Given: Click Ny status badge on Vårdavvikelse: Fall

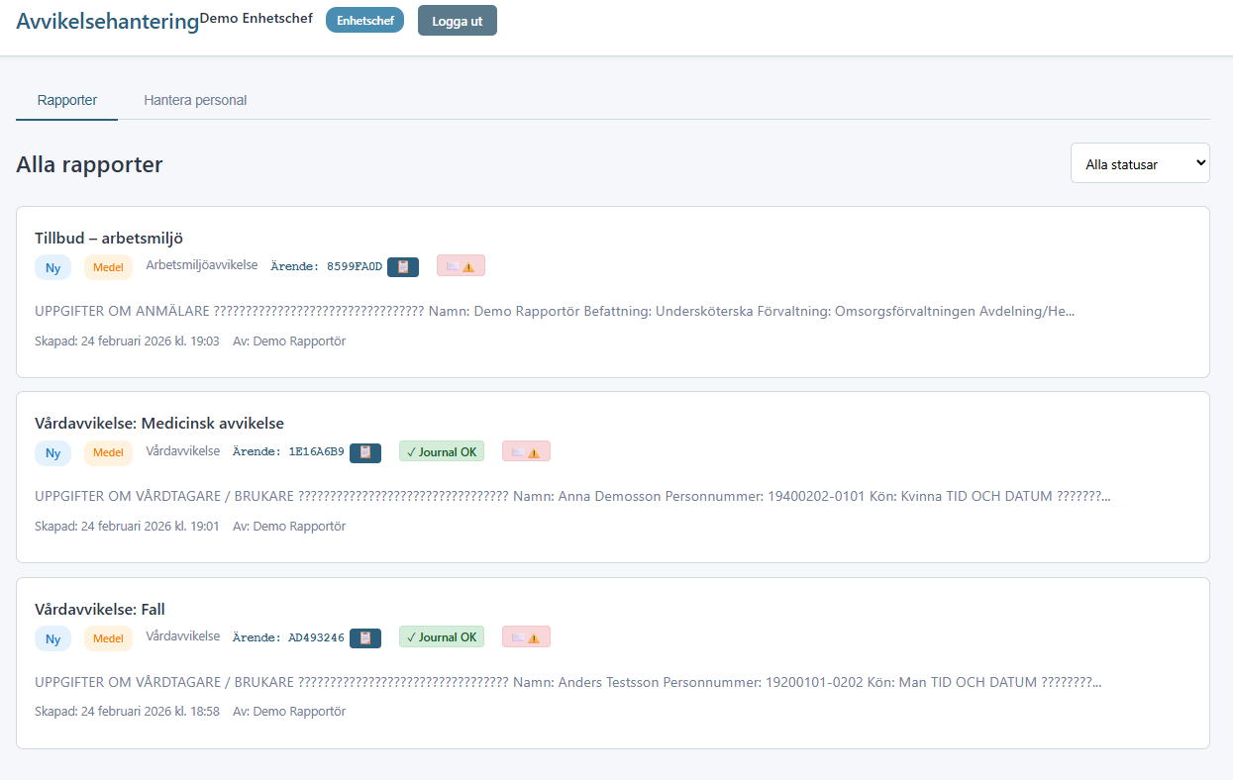Looking at the screenshot, I should [53, 638].
